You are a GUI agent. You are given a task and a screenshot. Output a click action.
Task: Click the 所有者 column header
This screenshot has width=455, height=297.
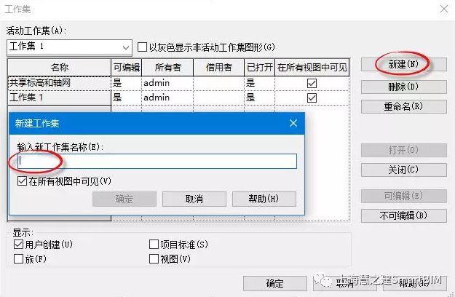167,67
